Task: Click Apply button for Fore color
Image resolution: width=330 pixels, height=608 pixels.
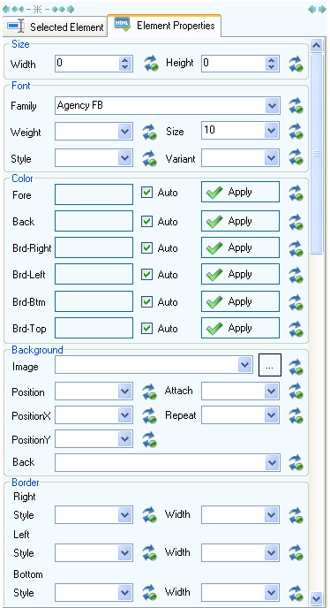Action: click(x=240, y=192)
